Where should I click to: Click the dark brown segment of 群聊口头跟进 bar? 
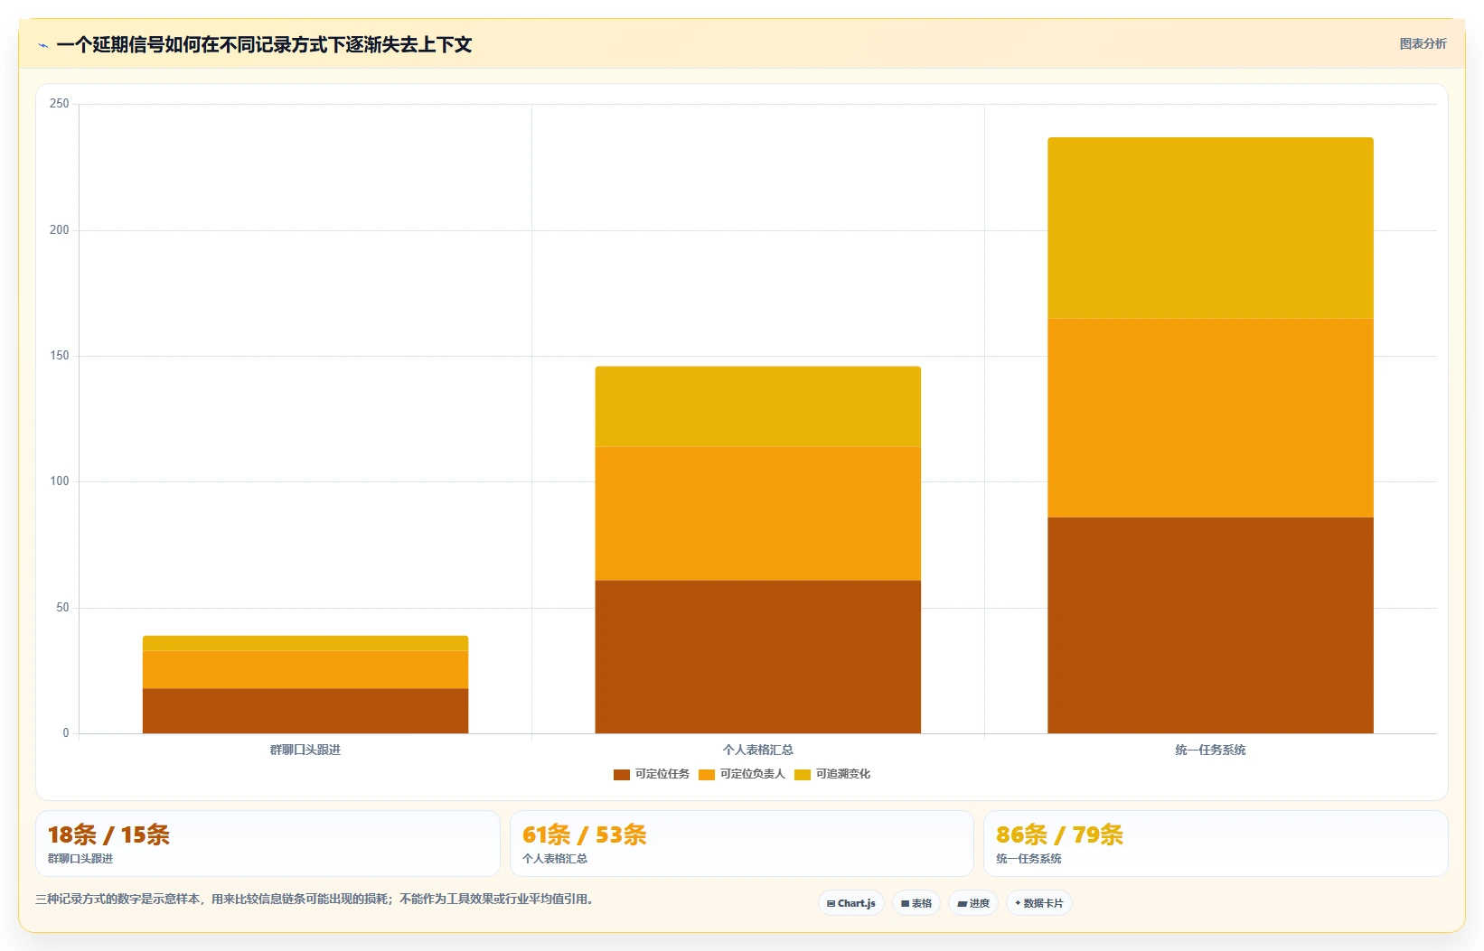click(x=305, y=711)
